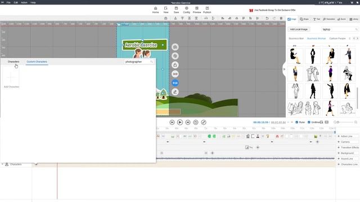Screen dimensions: 360x202
Task: Toggle the Ruler checkbox
Action: coord(296,122)
